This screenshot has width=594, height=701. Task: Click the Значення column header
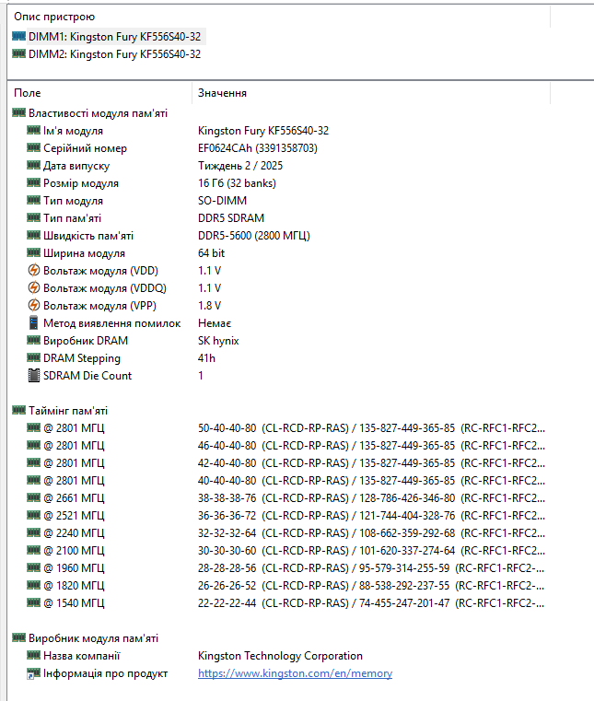(222, 93)
